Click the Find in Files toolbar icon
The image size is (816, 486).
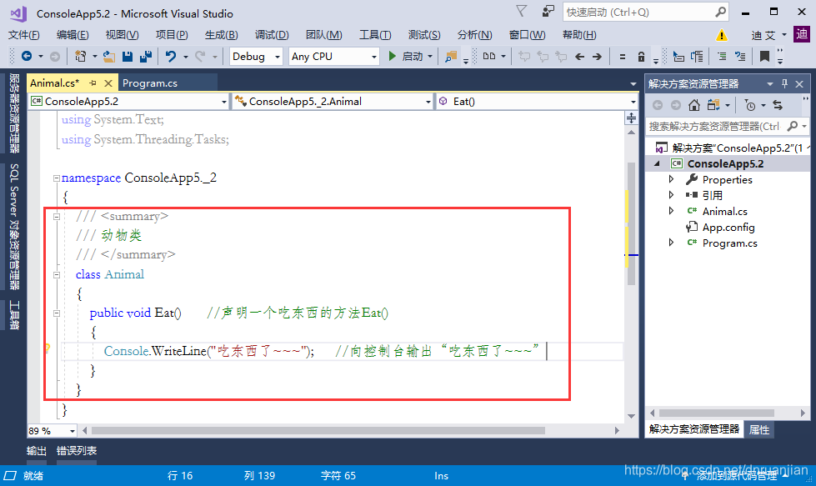(451, 56)
